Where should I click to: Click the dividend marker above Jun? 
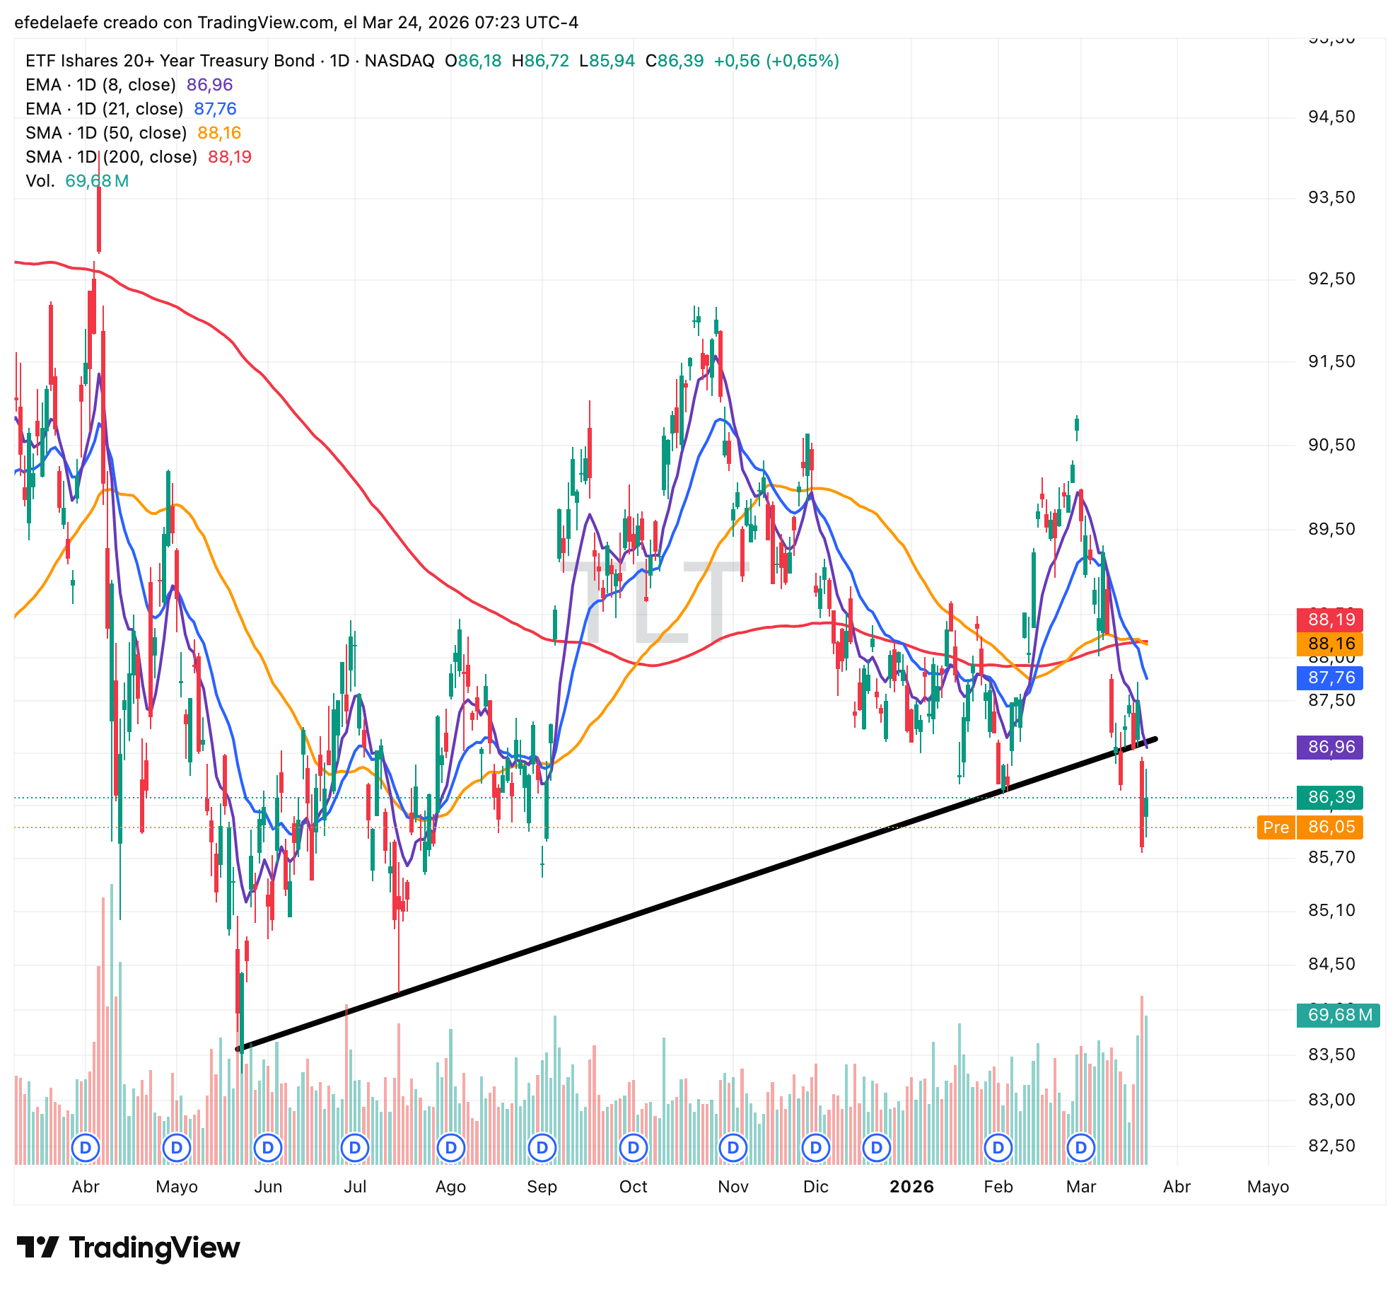pyautogui.click(x=268, y=1147)
